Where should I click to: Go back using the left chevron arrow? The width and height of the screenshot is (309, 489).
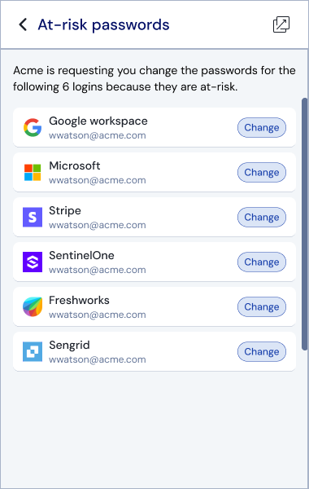tap(23, 24)
